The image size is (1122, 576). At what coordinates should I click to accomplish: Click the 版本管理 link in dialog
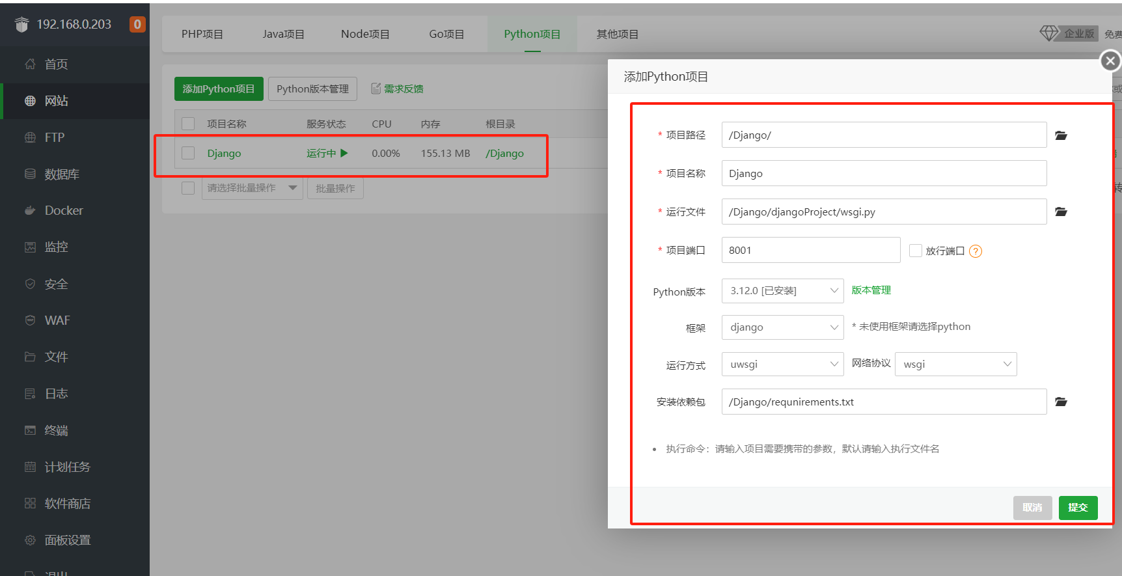pos(871,290)
